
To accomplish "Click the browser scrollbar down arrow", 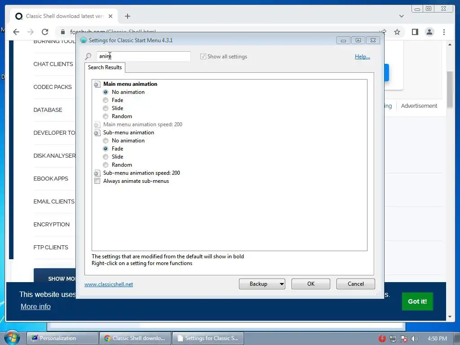I will (450, 317).
